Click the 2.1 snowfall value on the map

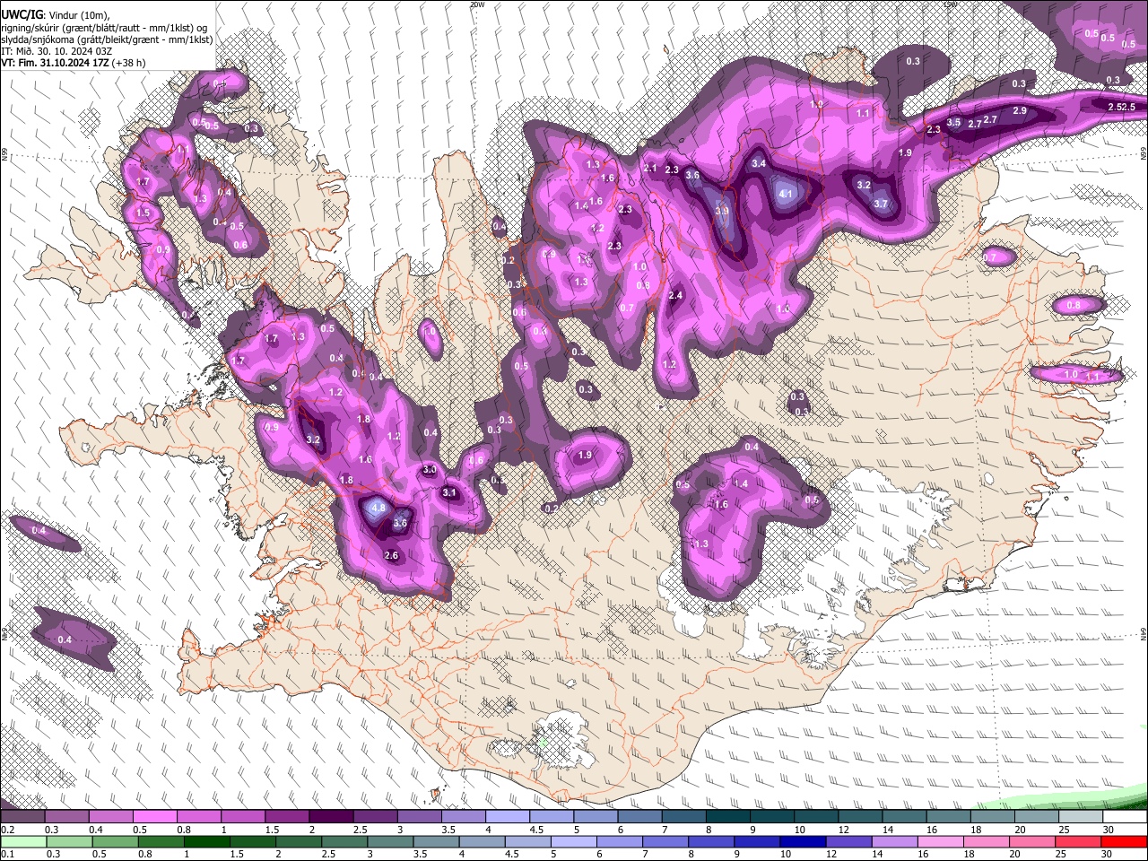click(651, 168)
